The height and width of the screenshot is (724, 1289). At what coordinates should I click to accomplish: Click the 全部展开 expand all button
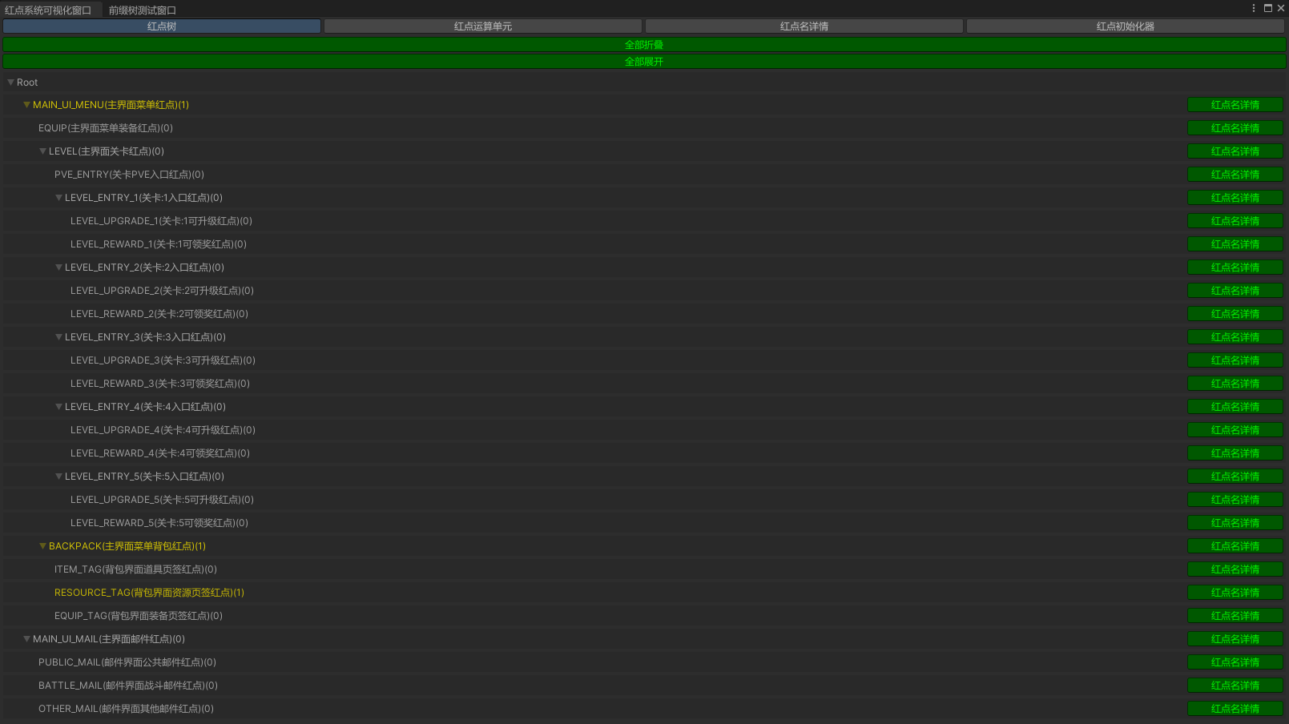644,62
